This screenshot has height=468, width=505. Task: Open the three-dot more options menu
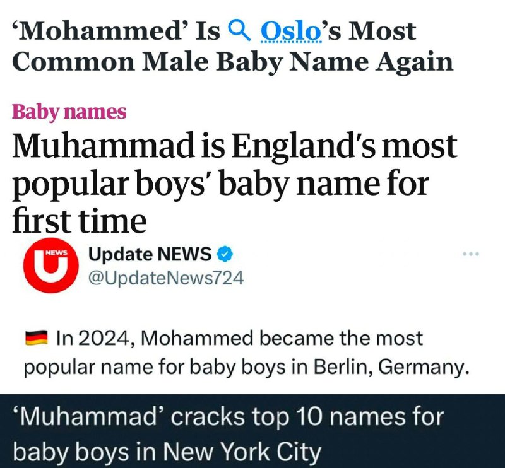click(x=471, y=254)
